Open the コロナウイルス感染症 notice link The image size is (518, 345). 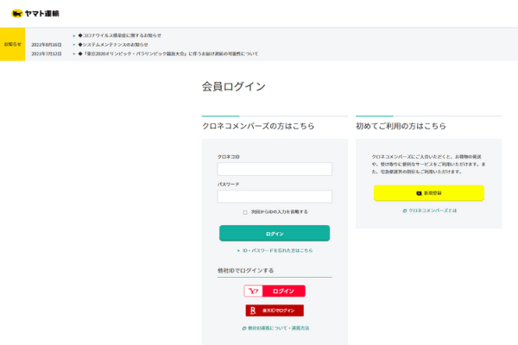click(120, 35)
